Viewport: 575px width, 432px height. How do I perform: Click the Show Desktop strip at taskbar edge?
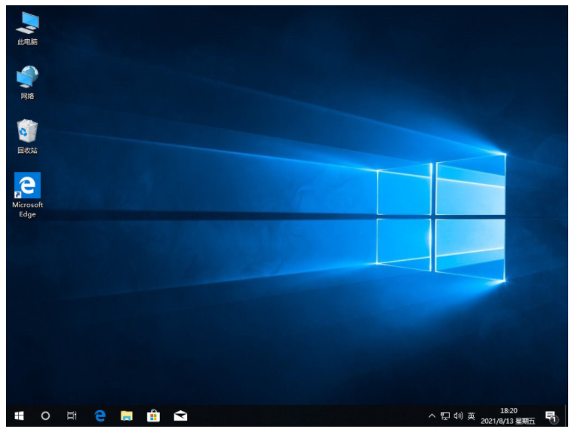click(x=567, y=415)
